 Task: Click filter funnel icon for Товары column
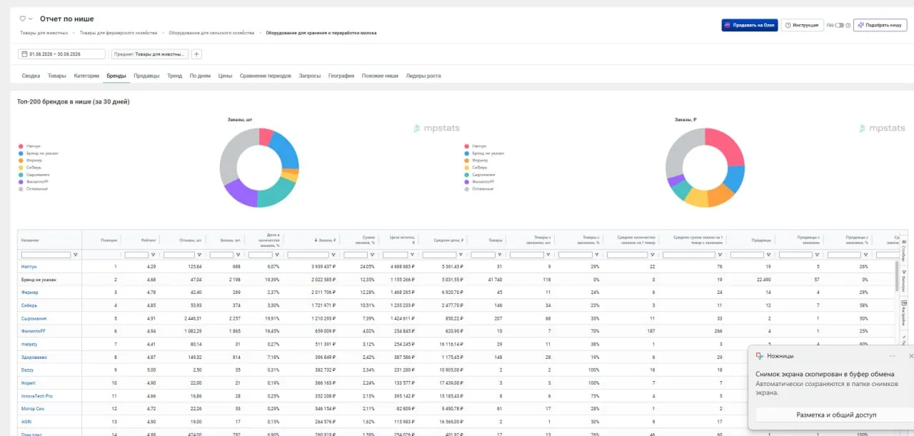point(500,255)
